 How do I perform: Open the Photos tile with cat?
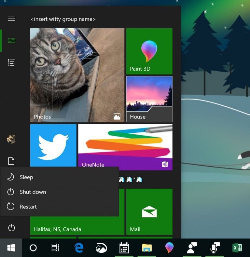click(x=77, y=75)
